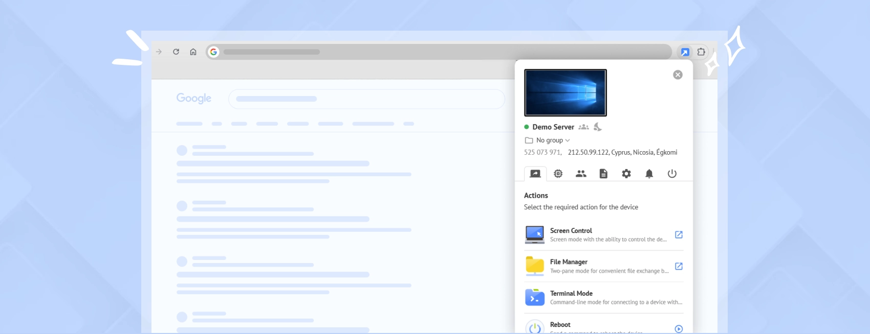
Task: Open File Manager external launch icon
Action: pyautogui.click(x=679, y=266)
